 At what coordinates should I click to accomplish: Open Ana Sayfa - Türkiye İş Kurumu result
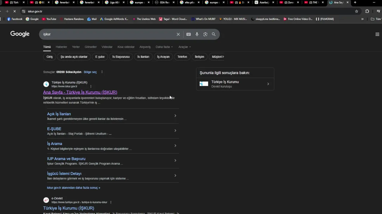pyautogui.click(x=80, y=92)
